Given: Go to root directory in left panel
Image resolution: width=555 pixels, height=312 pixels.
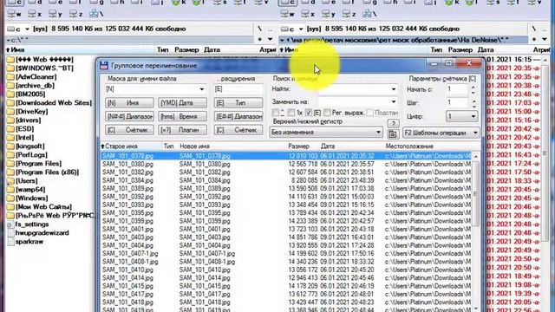Looking at the screenshot, I should tap(259, 29).
